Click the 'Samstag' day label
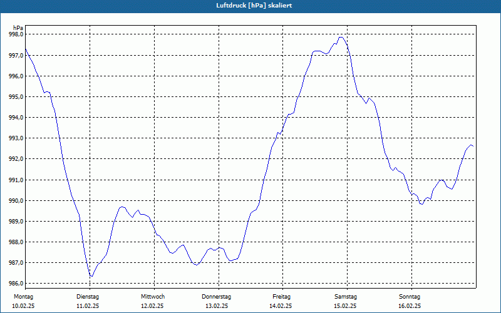501x313 pixels. (x=346, y=297)
